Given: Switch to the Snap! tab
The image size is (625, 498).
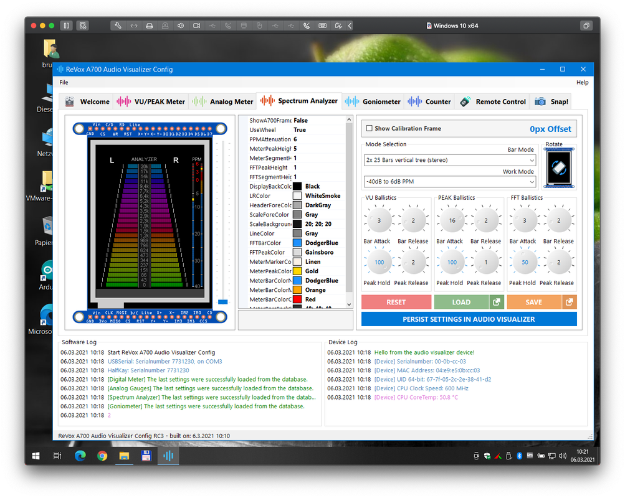Looking at the screenshot, I should (551, 101).
